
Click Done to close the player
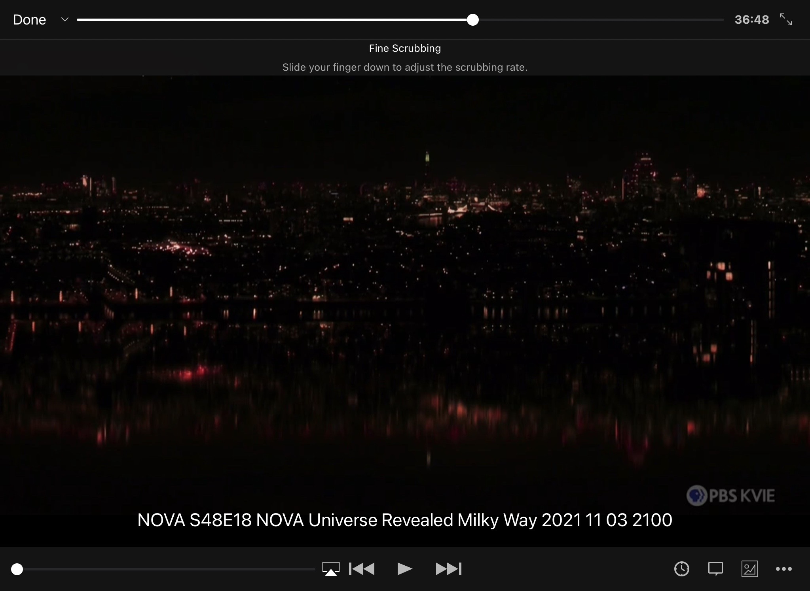(x=29, y=20)
